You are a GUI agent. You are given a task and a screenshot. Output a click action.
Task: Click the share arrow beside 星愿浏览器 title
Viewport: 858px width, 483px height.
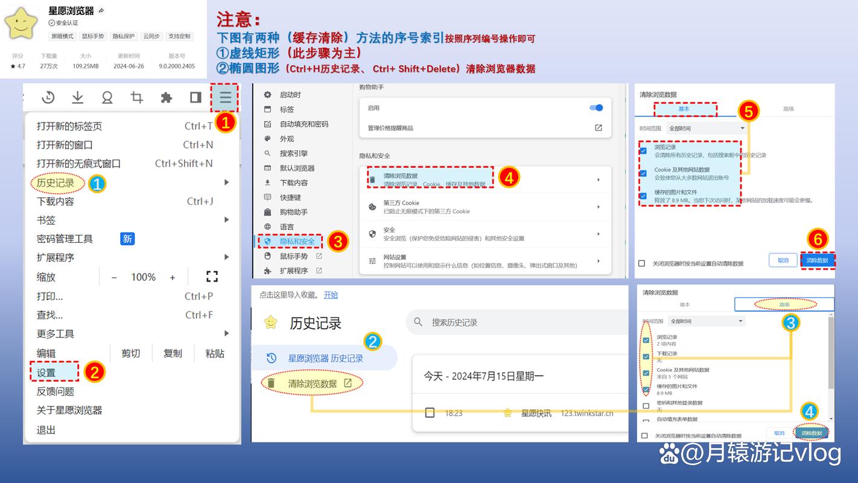tap(101, 11)
